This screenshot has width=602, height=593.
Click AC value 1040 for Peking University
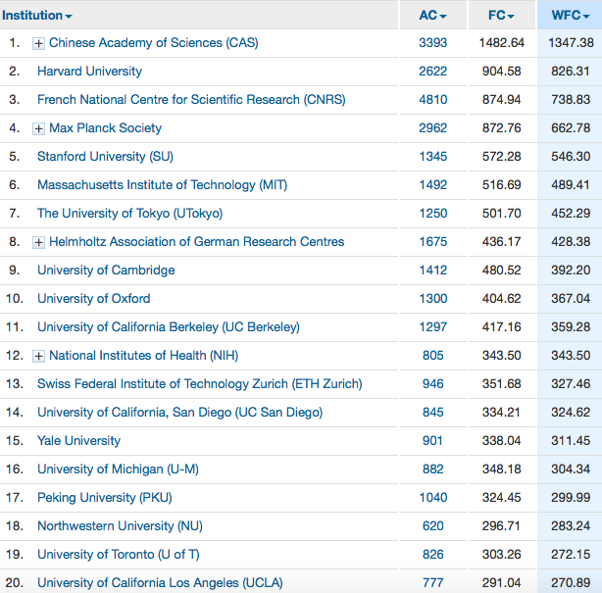(x=432, y=497)
